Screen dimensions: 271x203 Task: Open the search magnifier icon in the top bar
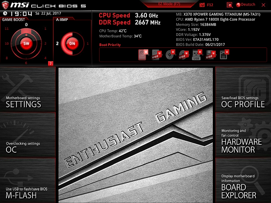(230, 5)
